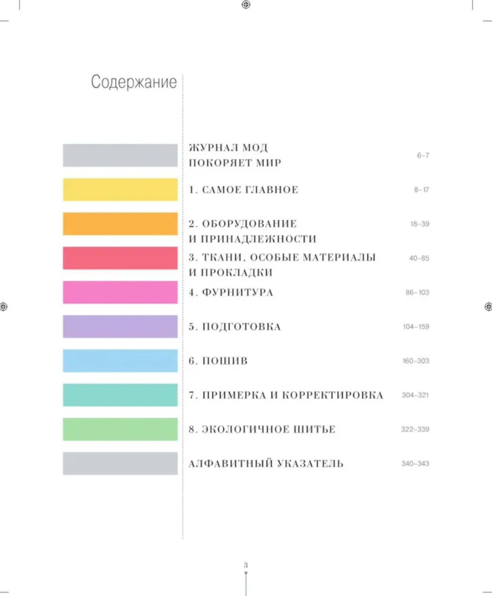492x596 pixels.
Task: Select the orange color bar
Action: click(x=120, y=224)
